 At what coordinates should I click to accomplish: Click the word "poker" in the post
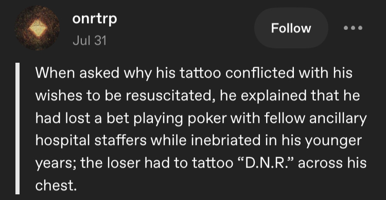[207, 118]
